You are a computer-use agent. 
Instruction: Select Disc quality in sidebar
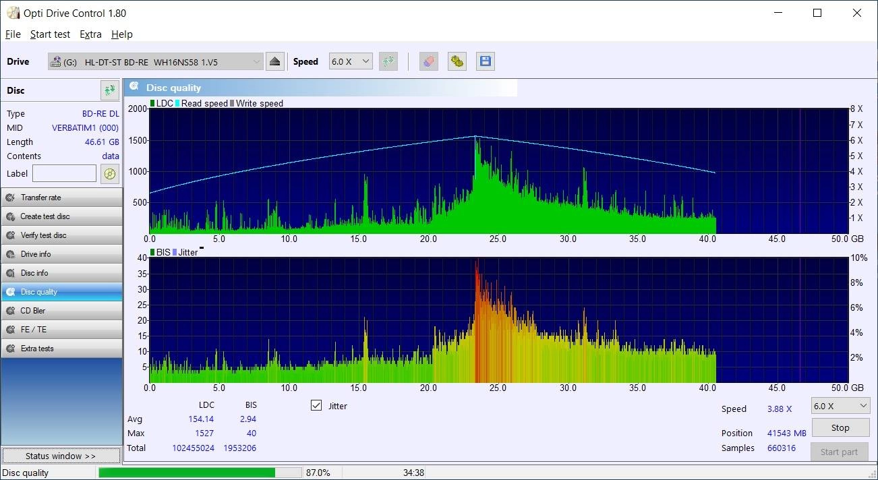[61, 292]
